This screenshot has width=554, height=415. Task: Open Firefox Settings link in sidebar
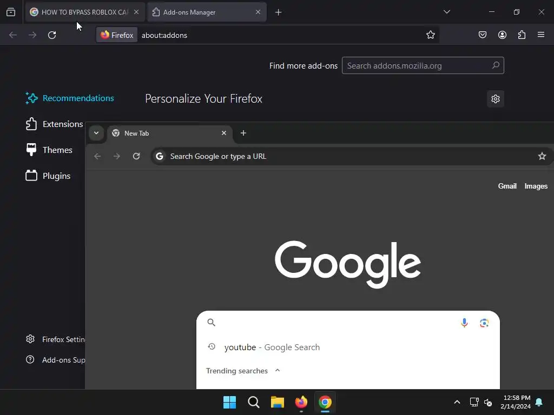pyautogui.click(x=55, y=339)
